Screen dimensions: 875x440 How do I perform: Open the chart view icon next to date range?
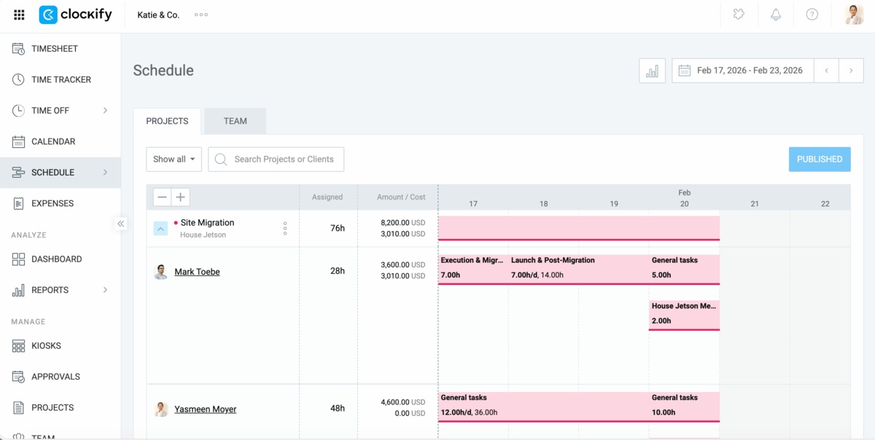[x=651, y=70]
